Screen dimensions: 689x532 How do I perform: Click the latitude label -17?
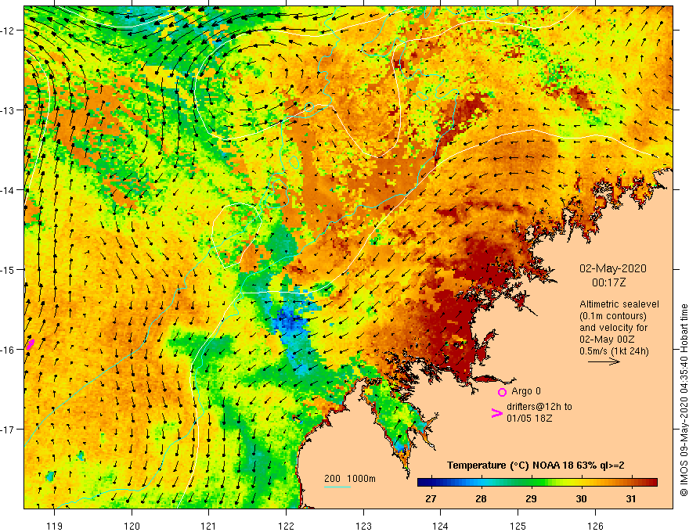9,430
